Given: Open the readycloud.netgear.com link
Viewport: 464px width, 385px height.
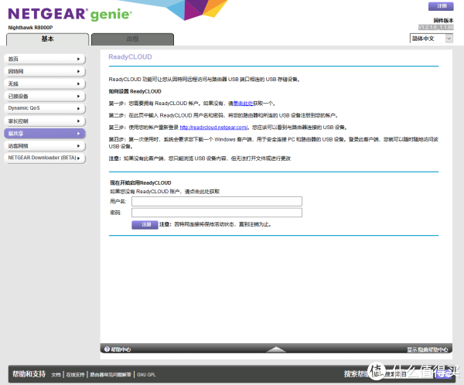Looking at the screenshot, I should click(x=214, y=128).
